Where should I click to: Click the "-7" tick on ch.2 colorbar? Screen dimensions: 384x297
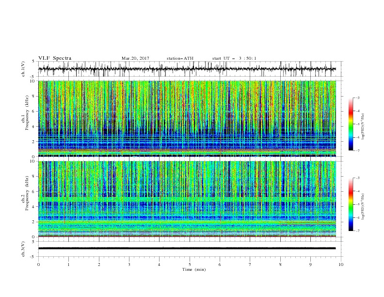pos(358,231)
